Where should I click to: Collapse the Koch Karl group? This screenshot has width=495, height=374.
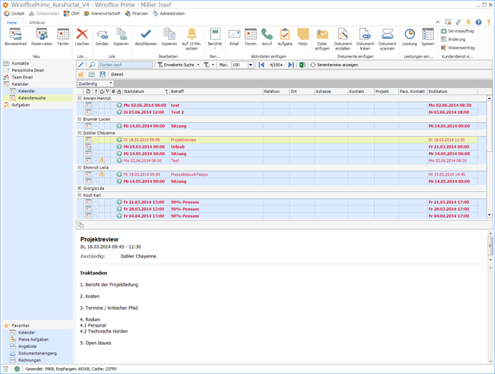79,195
